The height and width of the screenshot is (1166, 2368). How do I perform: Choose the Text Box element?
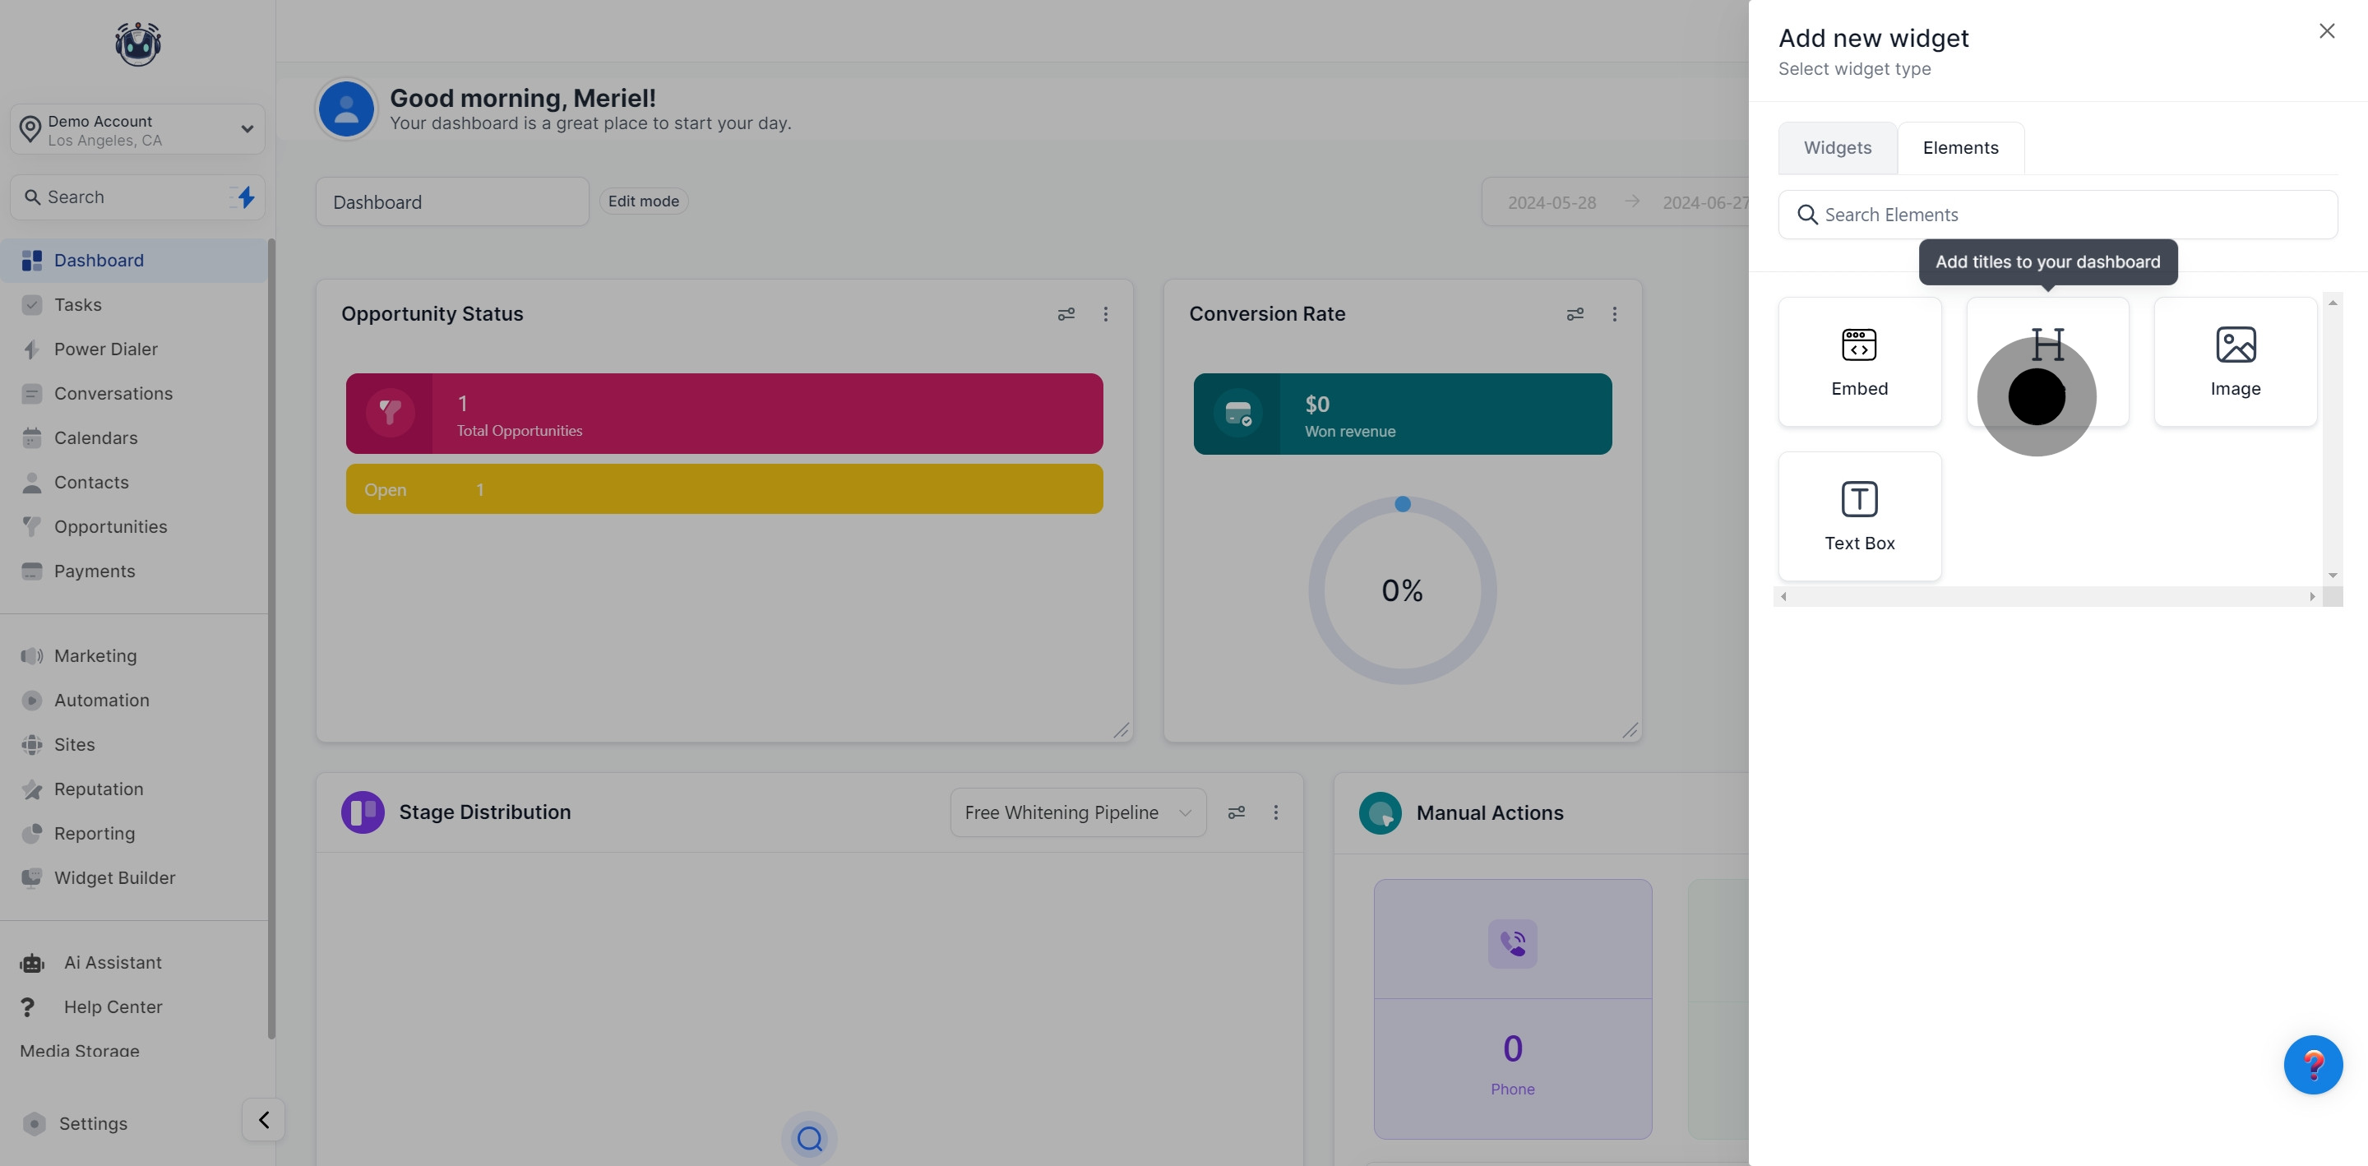[x=1859, y=516]
